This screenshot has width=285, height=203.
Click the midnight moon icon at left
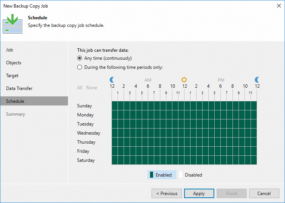[x=112, y=79]
